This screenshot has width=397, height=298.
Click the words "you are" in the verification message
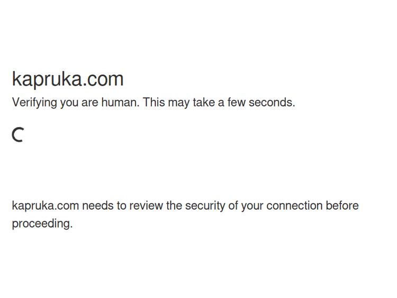pyautogui.click(x=79, y=102)
